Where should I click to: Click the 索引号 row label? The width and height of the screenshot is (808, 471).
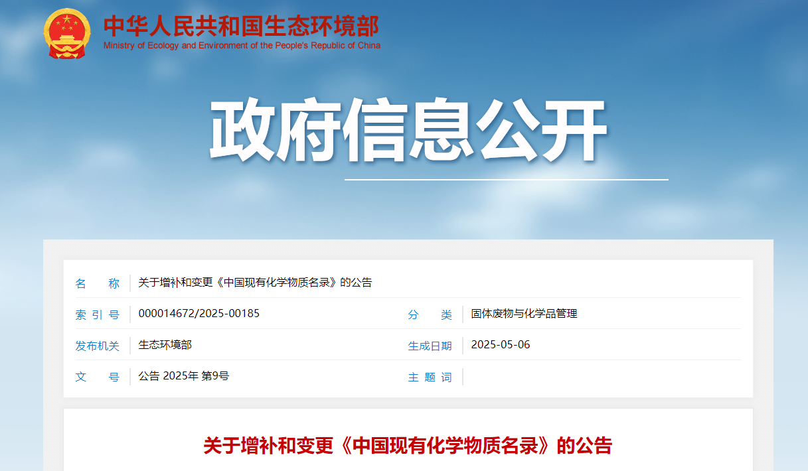click(x=97, y=314)
